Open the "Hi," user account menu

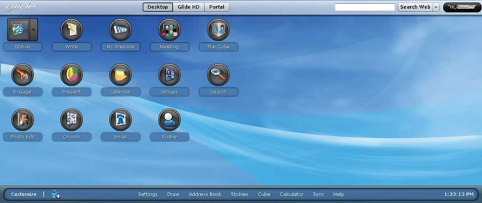coord(462,7)
